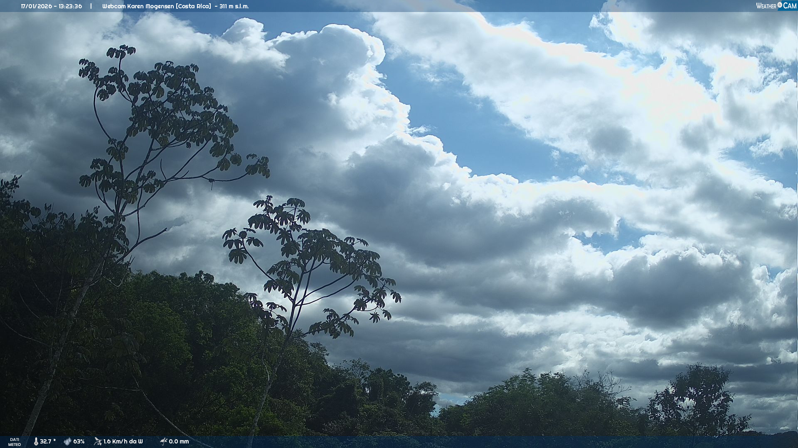Click the camera lens icon in WeatherCam logo
This screenshot has width=798, height=448.
(x=780, y=5)
